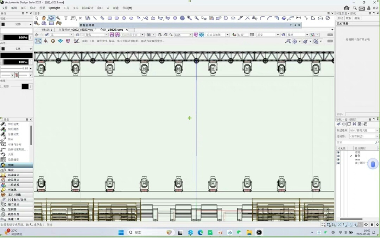This screenshot has width=380, height=238.
Task: Open Vectorworks from the Windows taskbar
Action: pyautogui.click(x=259, y=232)
